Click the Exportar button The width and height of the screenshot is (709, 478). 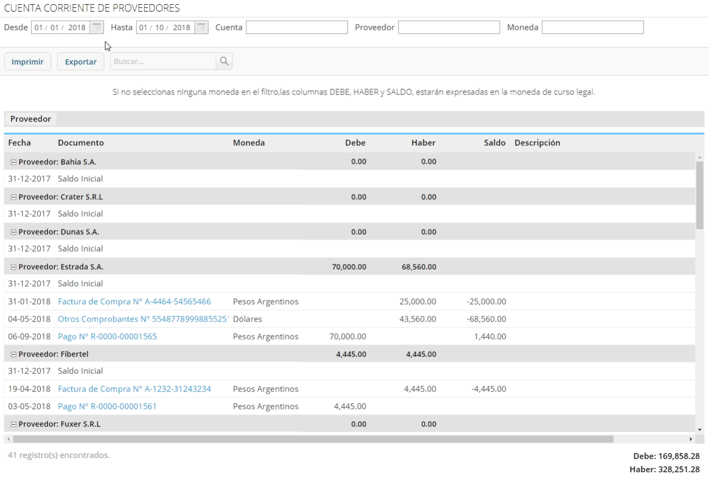[x=81, y=61]
